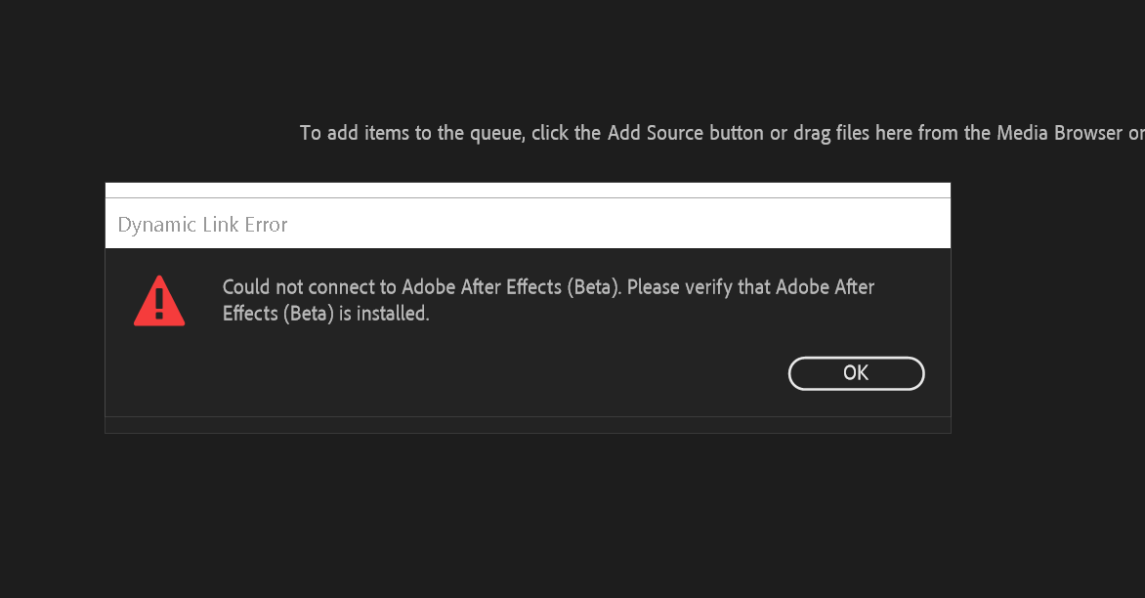This screenshot has width=1145, height=598.
Task: Select the dialog header text Dynamic Link Error
Action: 201,224
